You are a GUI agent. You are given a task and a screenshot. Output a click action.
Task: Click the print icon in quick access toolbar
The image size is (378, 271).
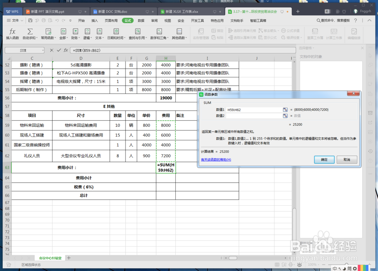pyautogui.click(x=43, y=20)
